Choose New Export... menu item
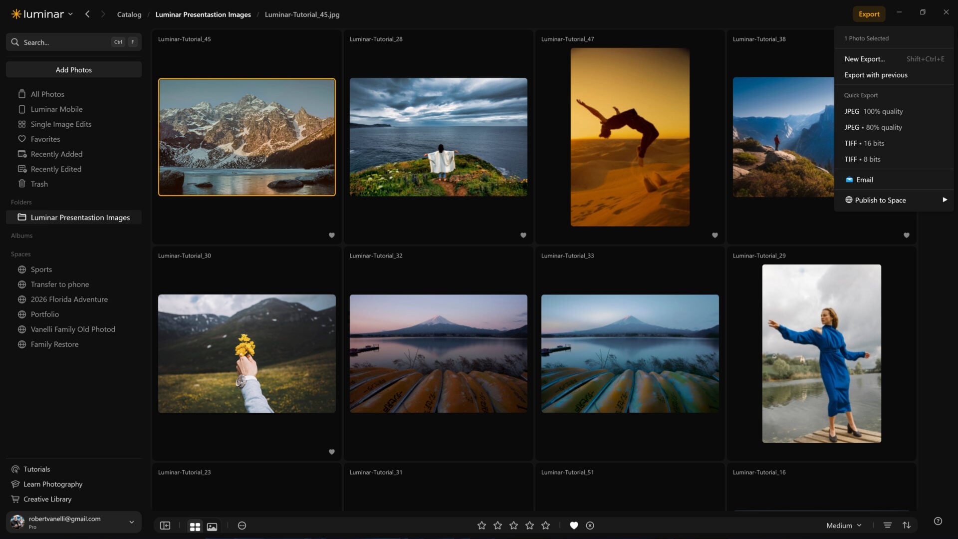Viewport: 958px width, 539px height. click(894, 59)
